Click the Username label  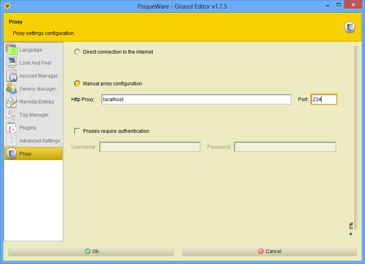[x=84, y=147]
